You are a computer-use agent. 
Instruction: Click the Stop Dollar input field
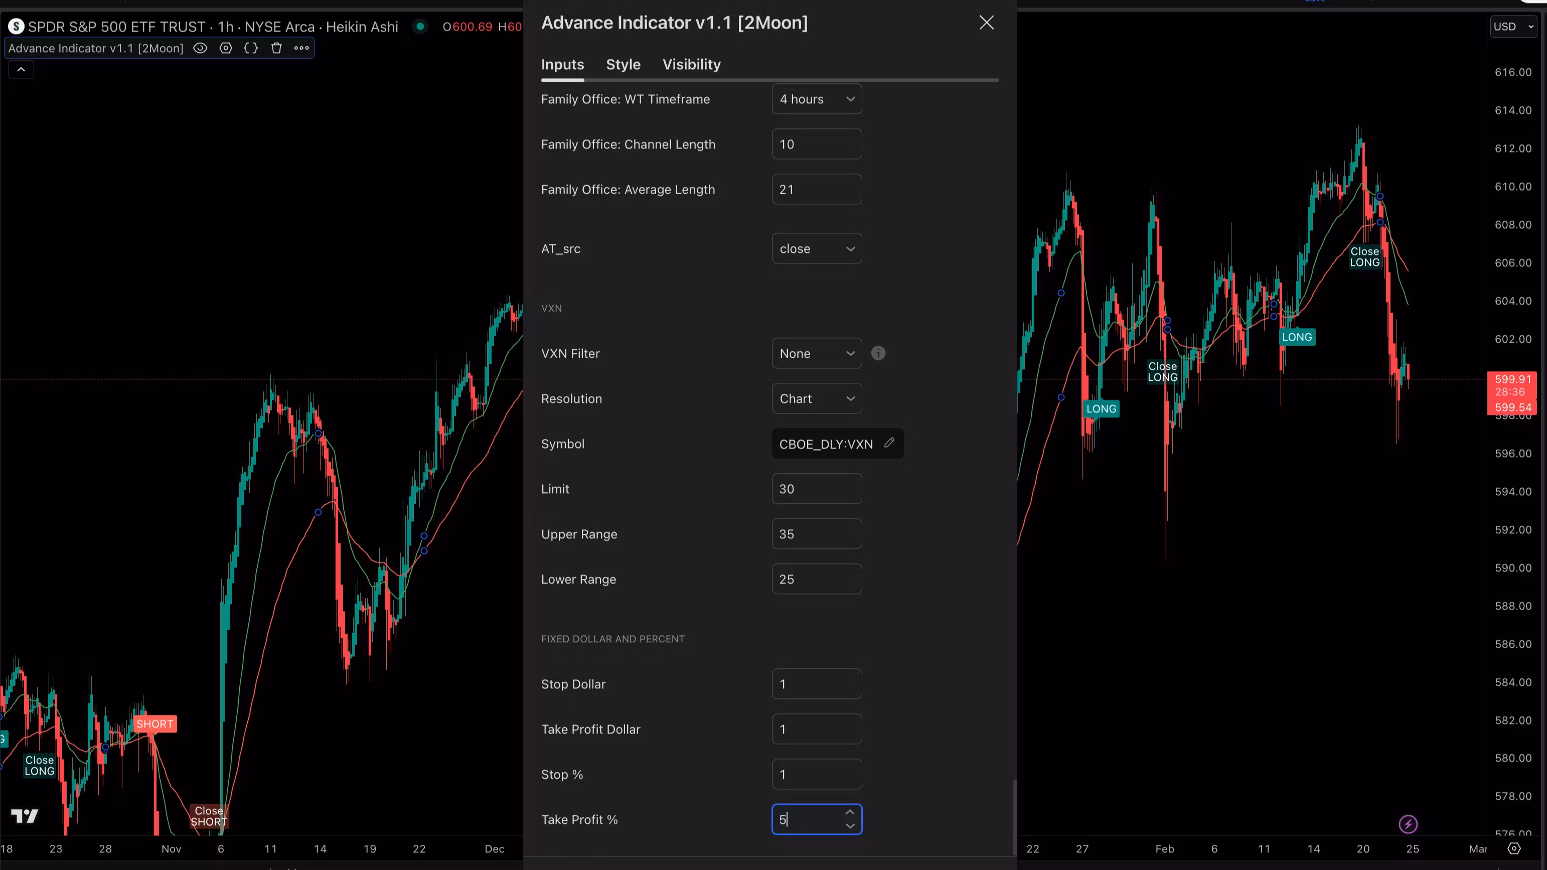816,684
